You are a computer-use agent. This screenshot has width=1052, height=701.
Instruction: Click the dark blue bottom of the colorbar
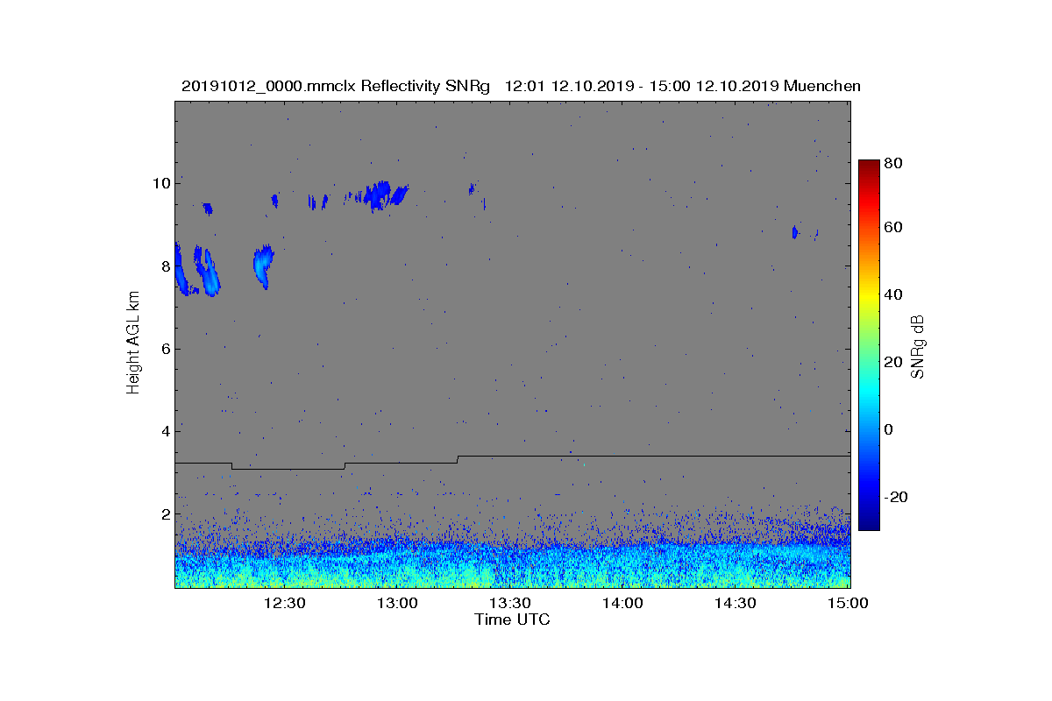click(x=868, y=522)
